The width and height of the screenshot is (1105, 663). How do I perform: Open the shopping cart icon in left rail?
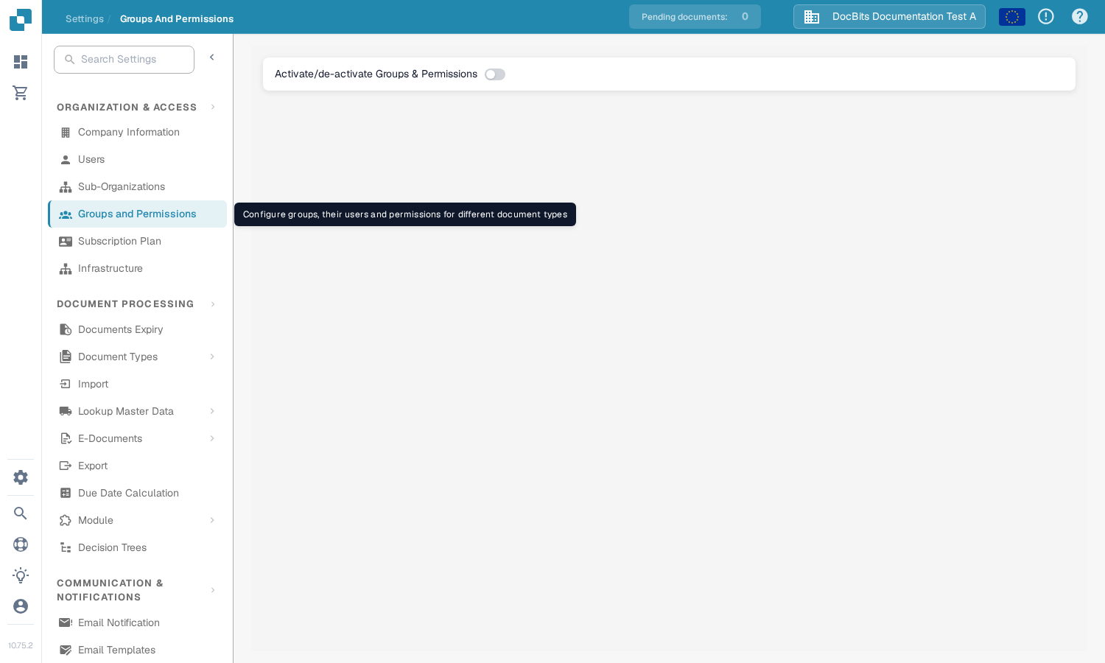[21, 93]
